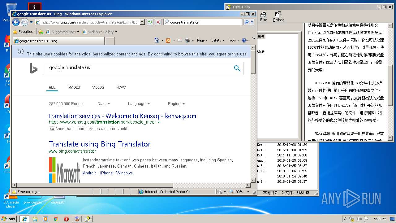Image resolution: width=396 pixels, height=223 pixels.
Task: Click the 'Error on page' warning icon
Action: click(x=14, y=192)
